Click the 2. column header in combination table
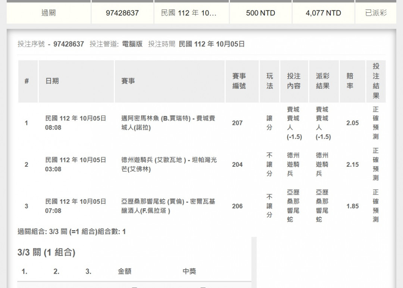 tap(57, 272)
